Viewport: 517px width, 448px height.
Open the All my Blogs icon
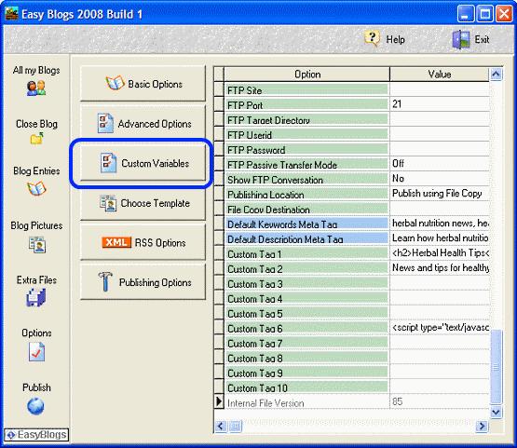pyautogui.click(x=36, y=88)
